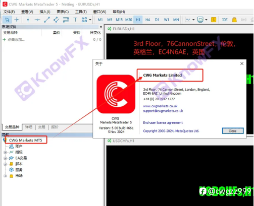Open chart templates dropdown arrow
Image resolution: width=254 pixels, height=206 pixels.
point(206,20)
